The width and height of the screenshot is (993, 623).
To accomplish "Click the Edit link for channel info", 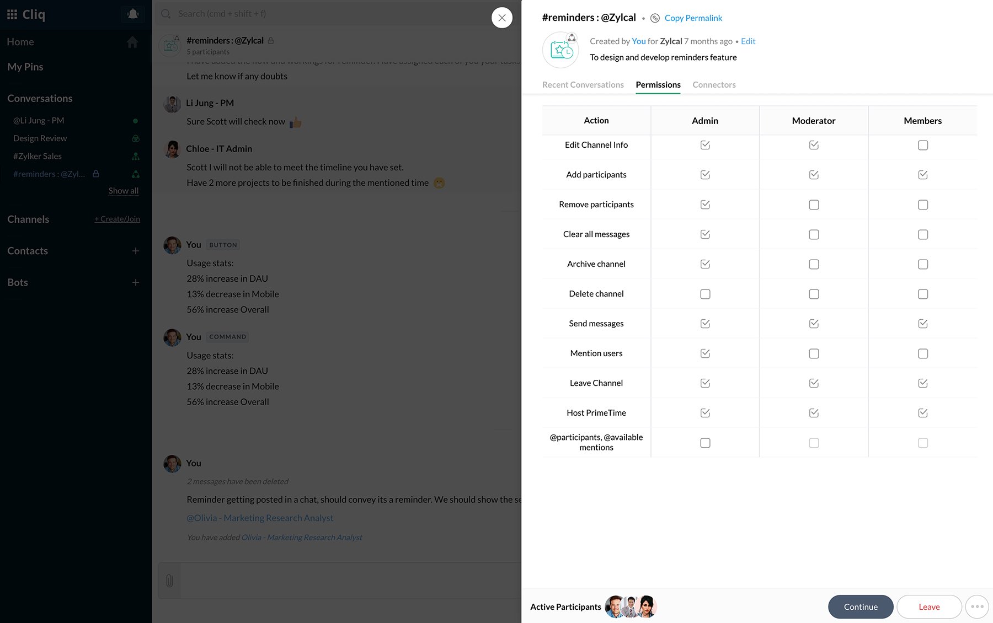I will (748, 41).
